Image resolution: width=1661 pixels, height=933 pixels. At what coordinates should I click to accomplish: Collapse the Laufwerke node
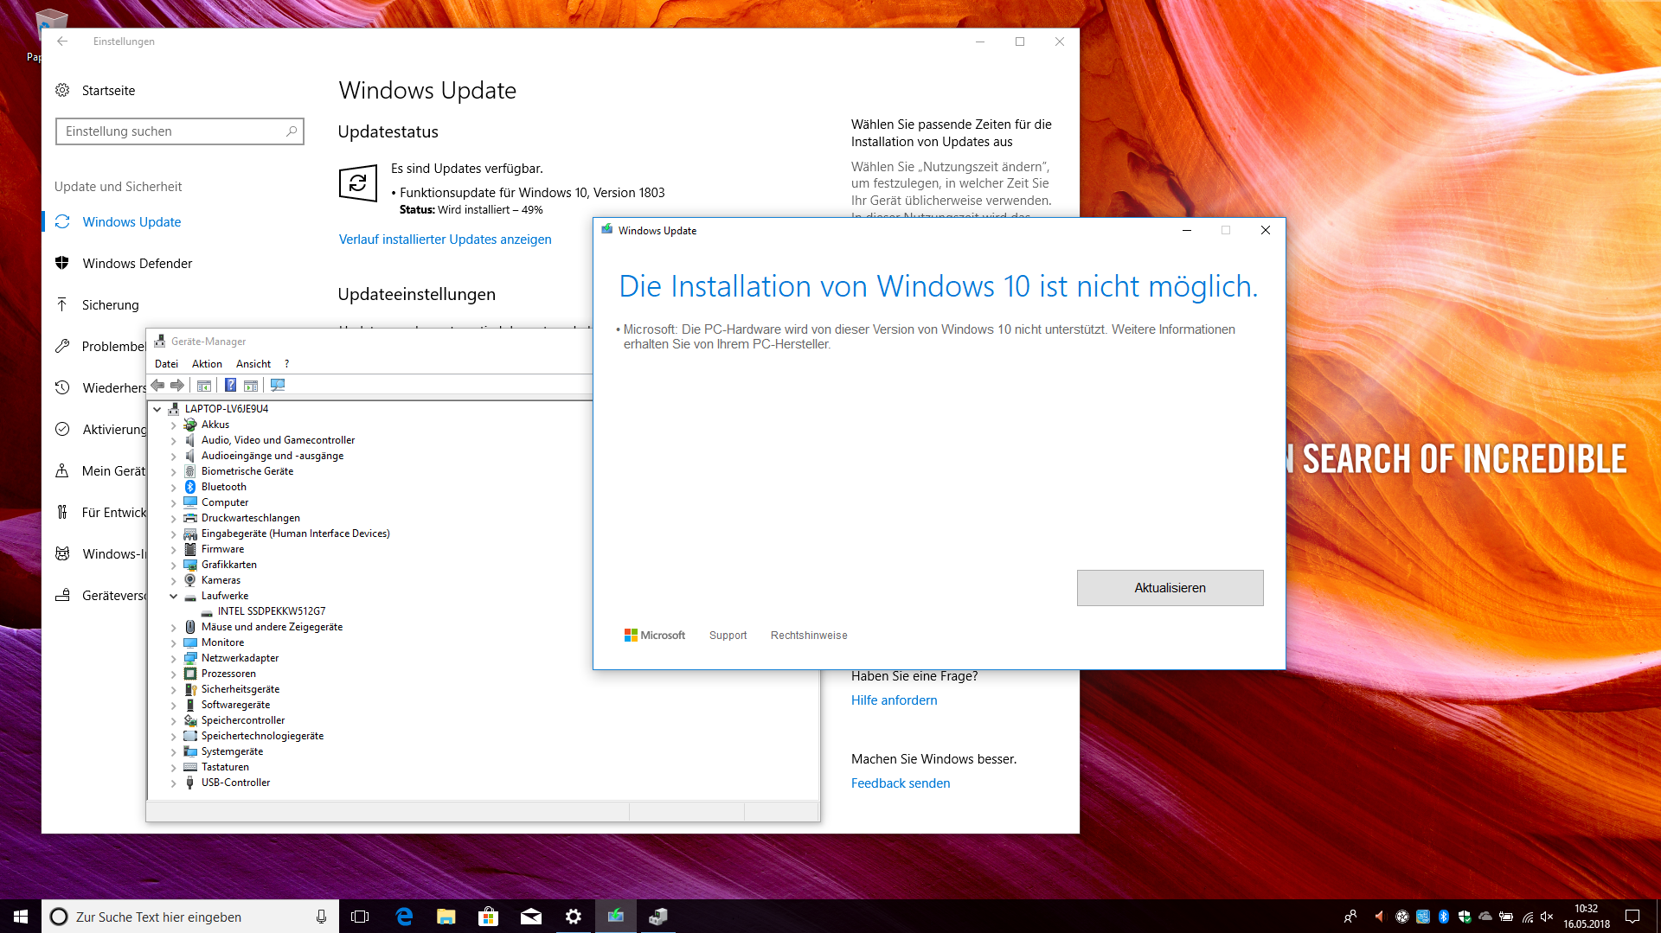click(x=173, y=597)
